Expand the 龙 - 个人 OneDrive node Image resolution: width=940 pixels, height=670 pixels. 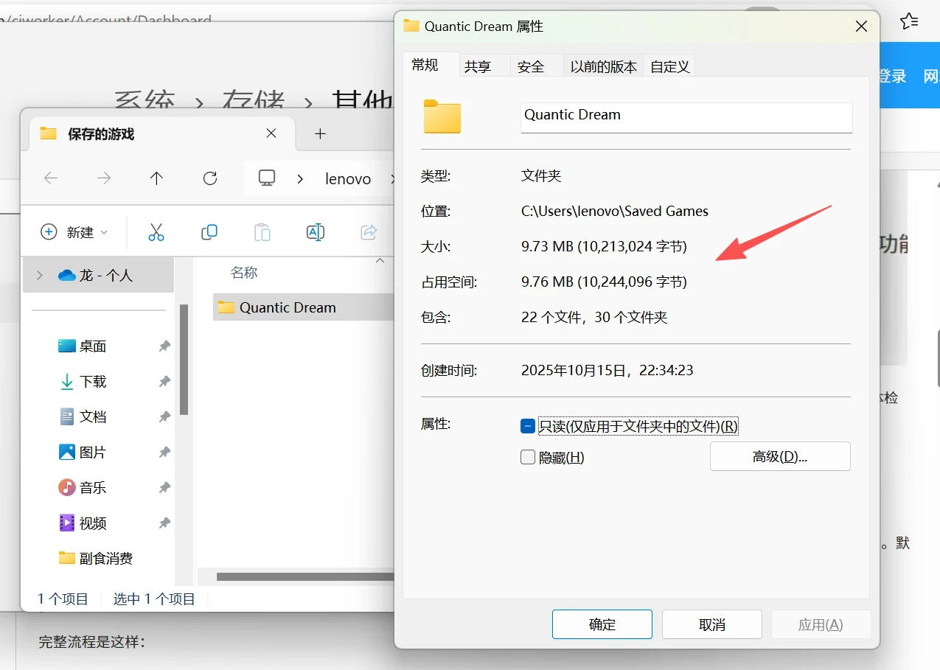click(x=39, y=275)
